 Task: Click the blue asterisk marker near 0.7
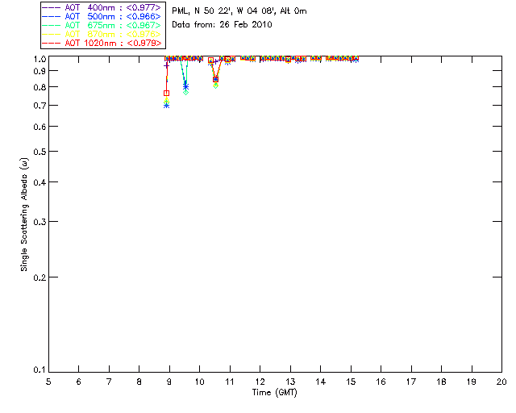tap(167, 106)
